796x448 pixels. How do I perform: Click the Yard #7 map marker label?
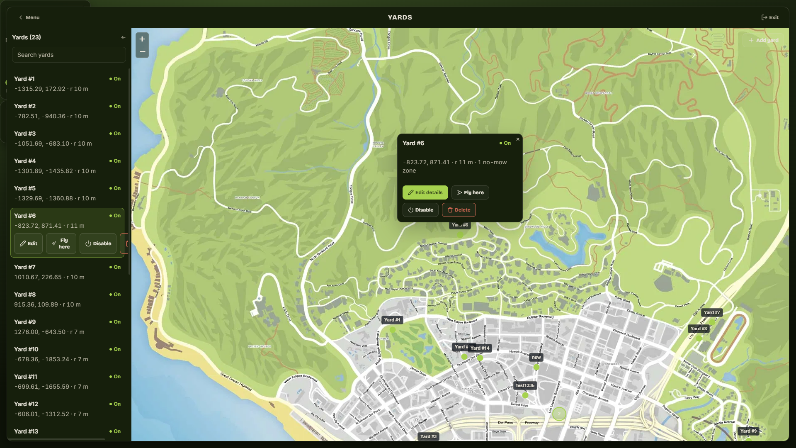coord(711,312)
